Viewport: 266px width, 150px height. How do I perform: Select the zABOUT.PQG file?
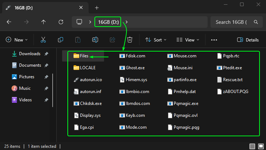point(232,92)
